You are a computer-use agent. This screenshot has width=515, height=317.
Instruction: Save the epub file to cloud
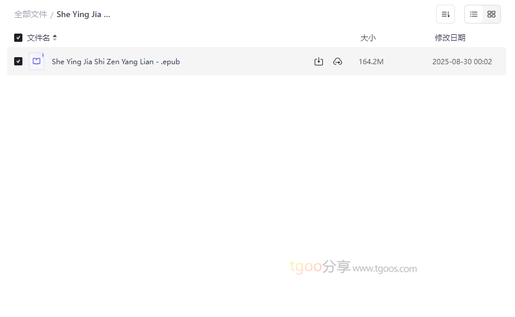pyautogui.click(x=338, y=61)
